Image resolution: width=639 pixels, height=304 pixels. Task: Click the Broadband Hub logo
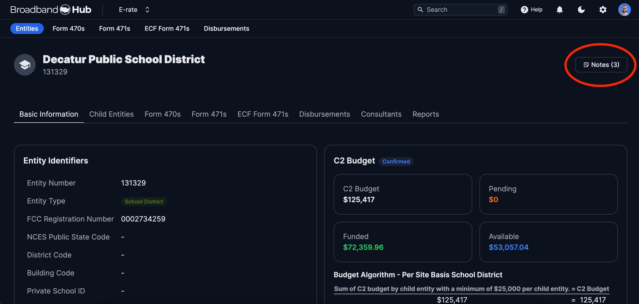coord(51,10)
